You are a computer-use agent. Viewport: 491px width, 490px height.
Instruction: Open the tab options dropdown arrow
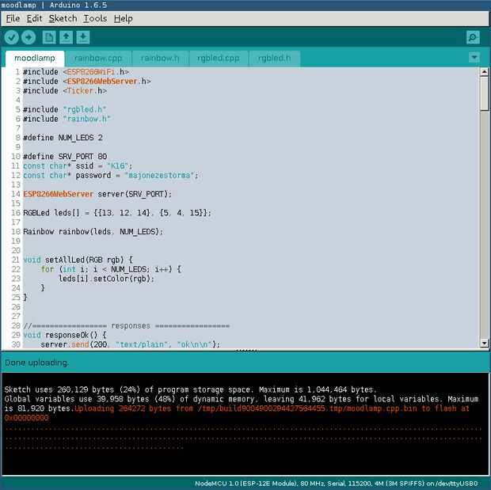[474, 57]
